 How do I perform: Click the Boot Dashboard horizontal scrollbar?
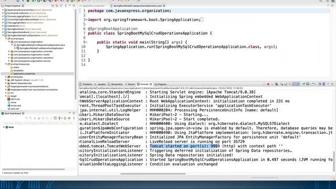[x=34, y=169]
